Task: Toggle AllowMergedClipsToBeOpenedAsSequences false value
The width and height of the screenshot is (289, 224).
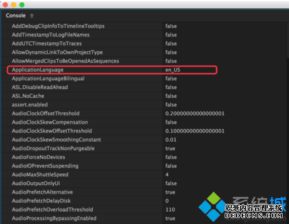Action: pos(171,61)
